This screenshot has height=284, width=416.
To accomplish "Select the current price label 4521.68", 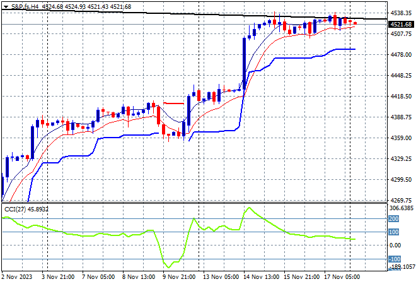I will pos(401,25).
